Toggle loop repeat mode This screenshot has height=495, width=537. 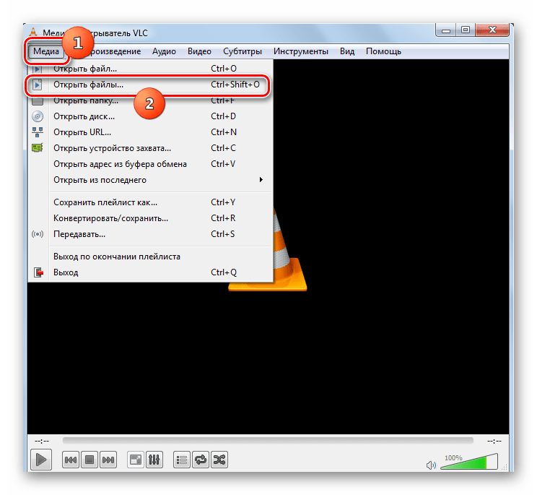201,460
